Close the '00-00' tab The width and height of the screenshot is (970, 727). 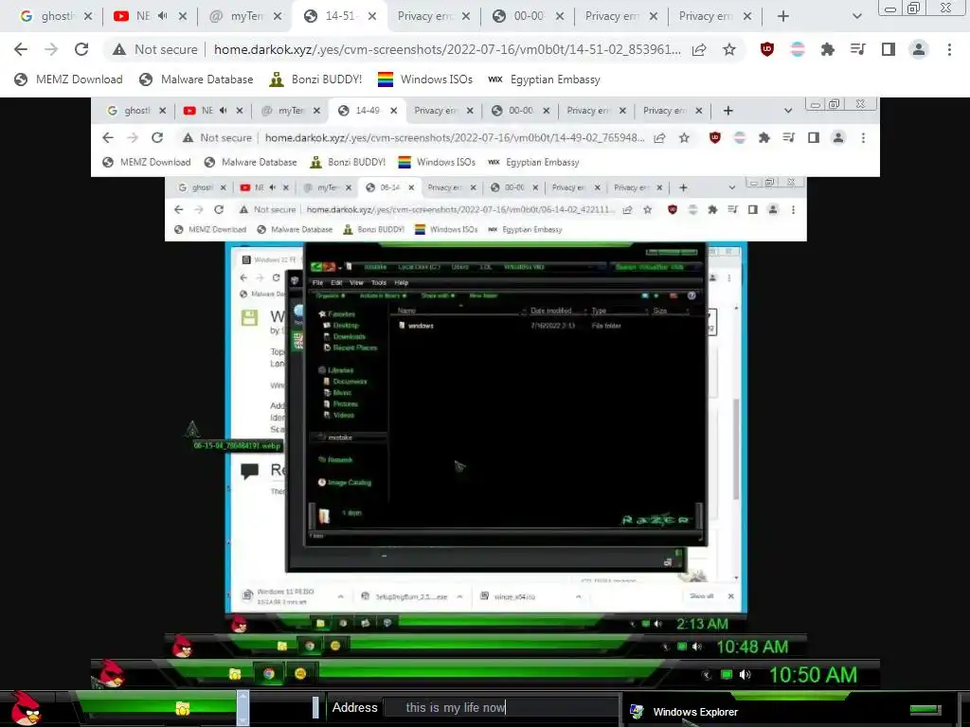(x=560, y=17)
